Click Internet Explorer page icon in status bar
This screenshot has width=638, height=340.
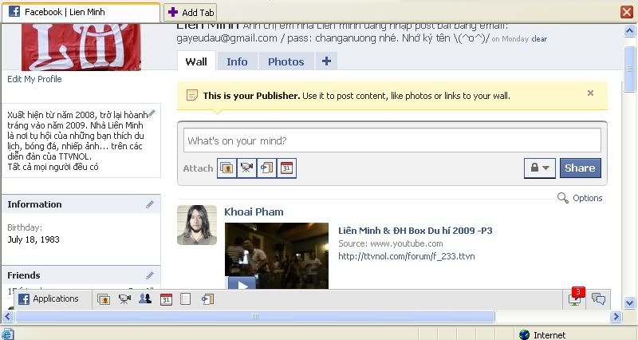(x=8, y=334)
